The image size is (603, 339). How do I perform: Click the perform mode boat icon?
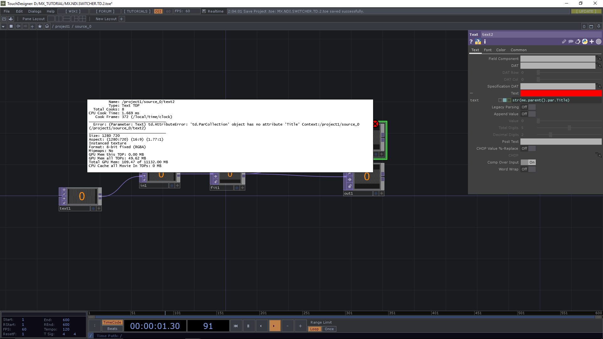11,19
